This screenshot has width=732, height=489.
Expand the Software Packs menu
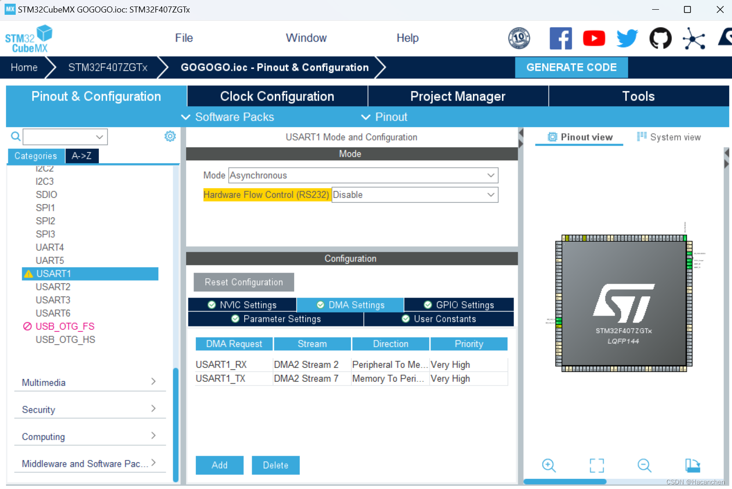point(228,117)
